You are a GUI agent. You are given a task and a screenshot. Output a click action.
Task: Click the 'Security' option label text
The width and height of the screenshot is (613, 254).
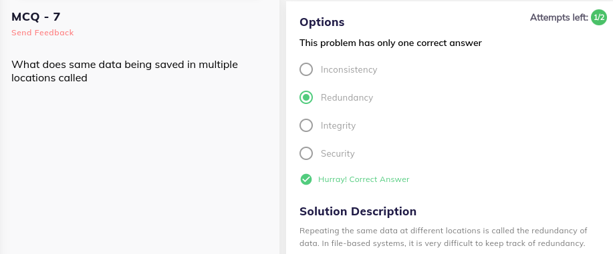tap(338, 153)
